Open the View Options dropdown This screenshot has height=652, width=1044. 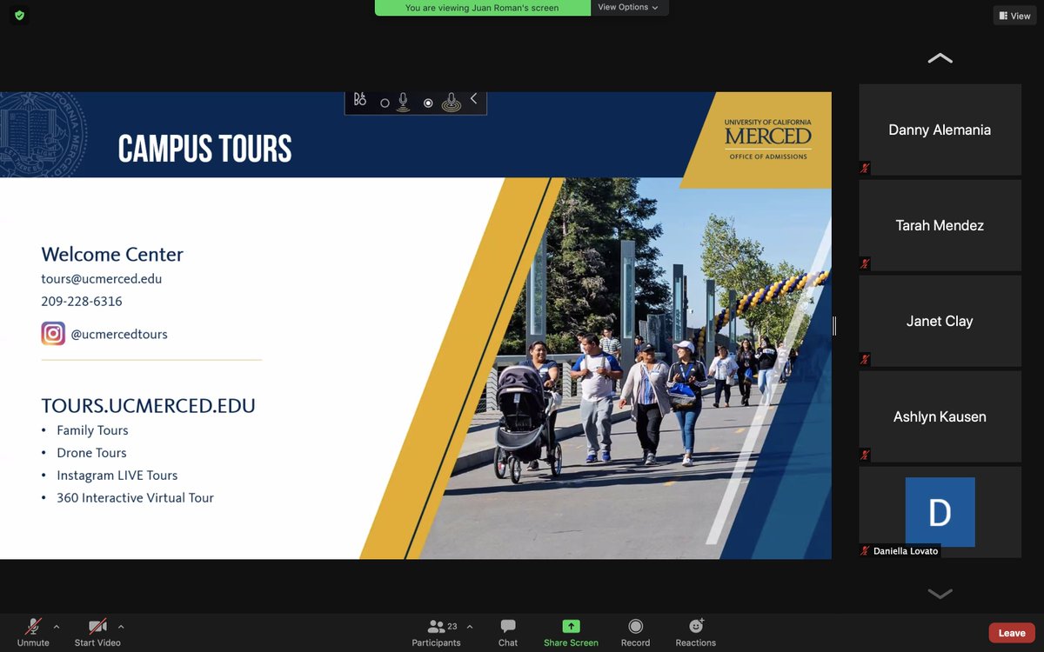628,7
